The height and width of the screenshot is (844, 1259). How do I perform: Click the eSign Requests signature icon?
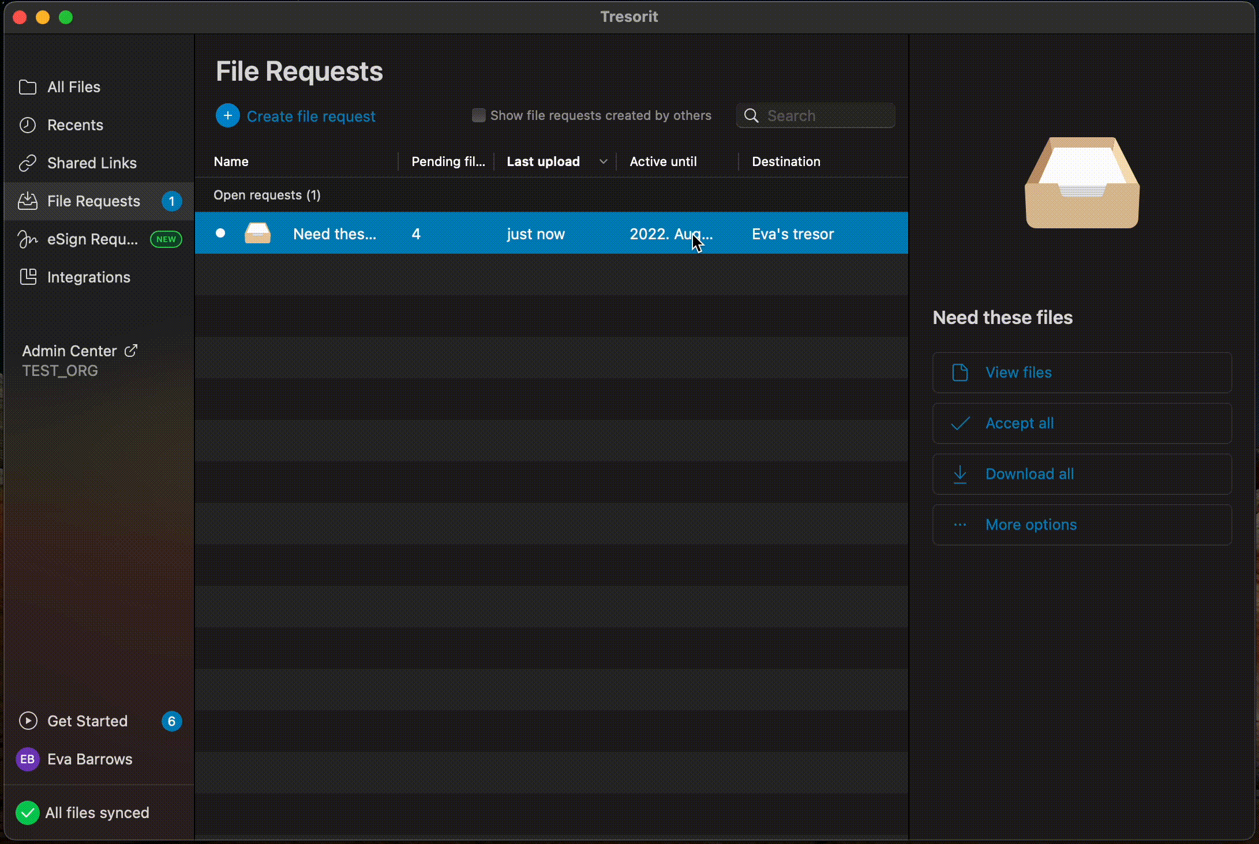click(28, 239)
